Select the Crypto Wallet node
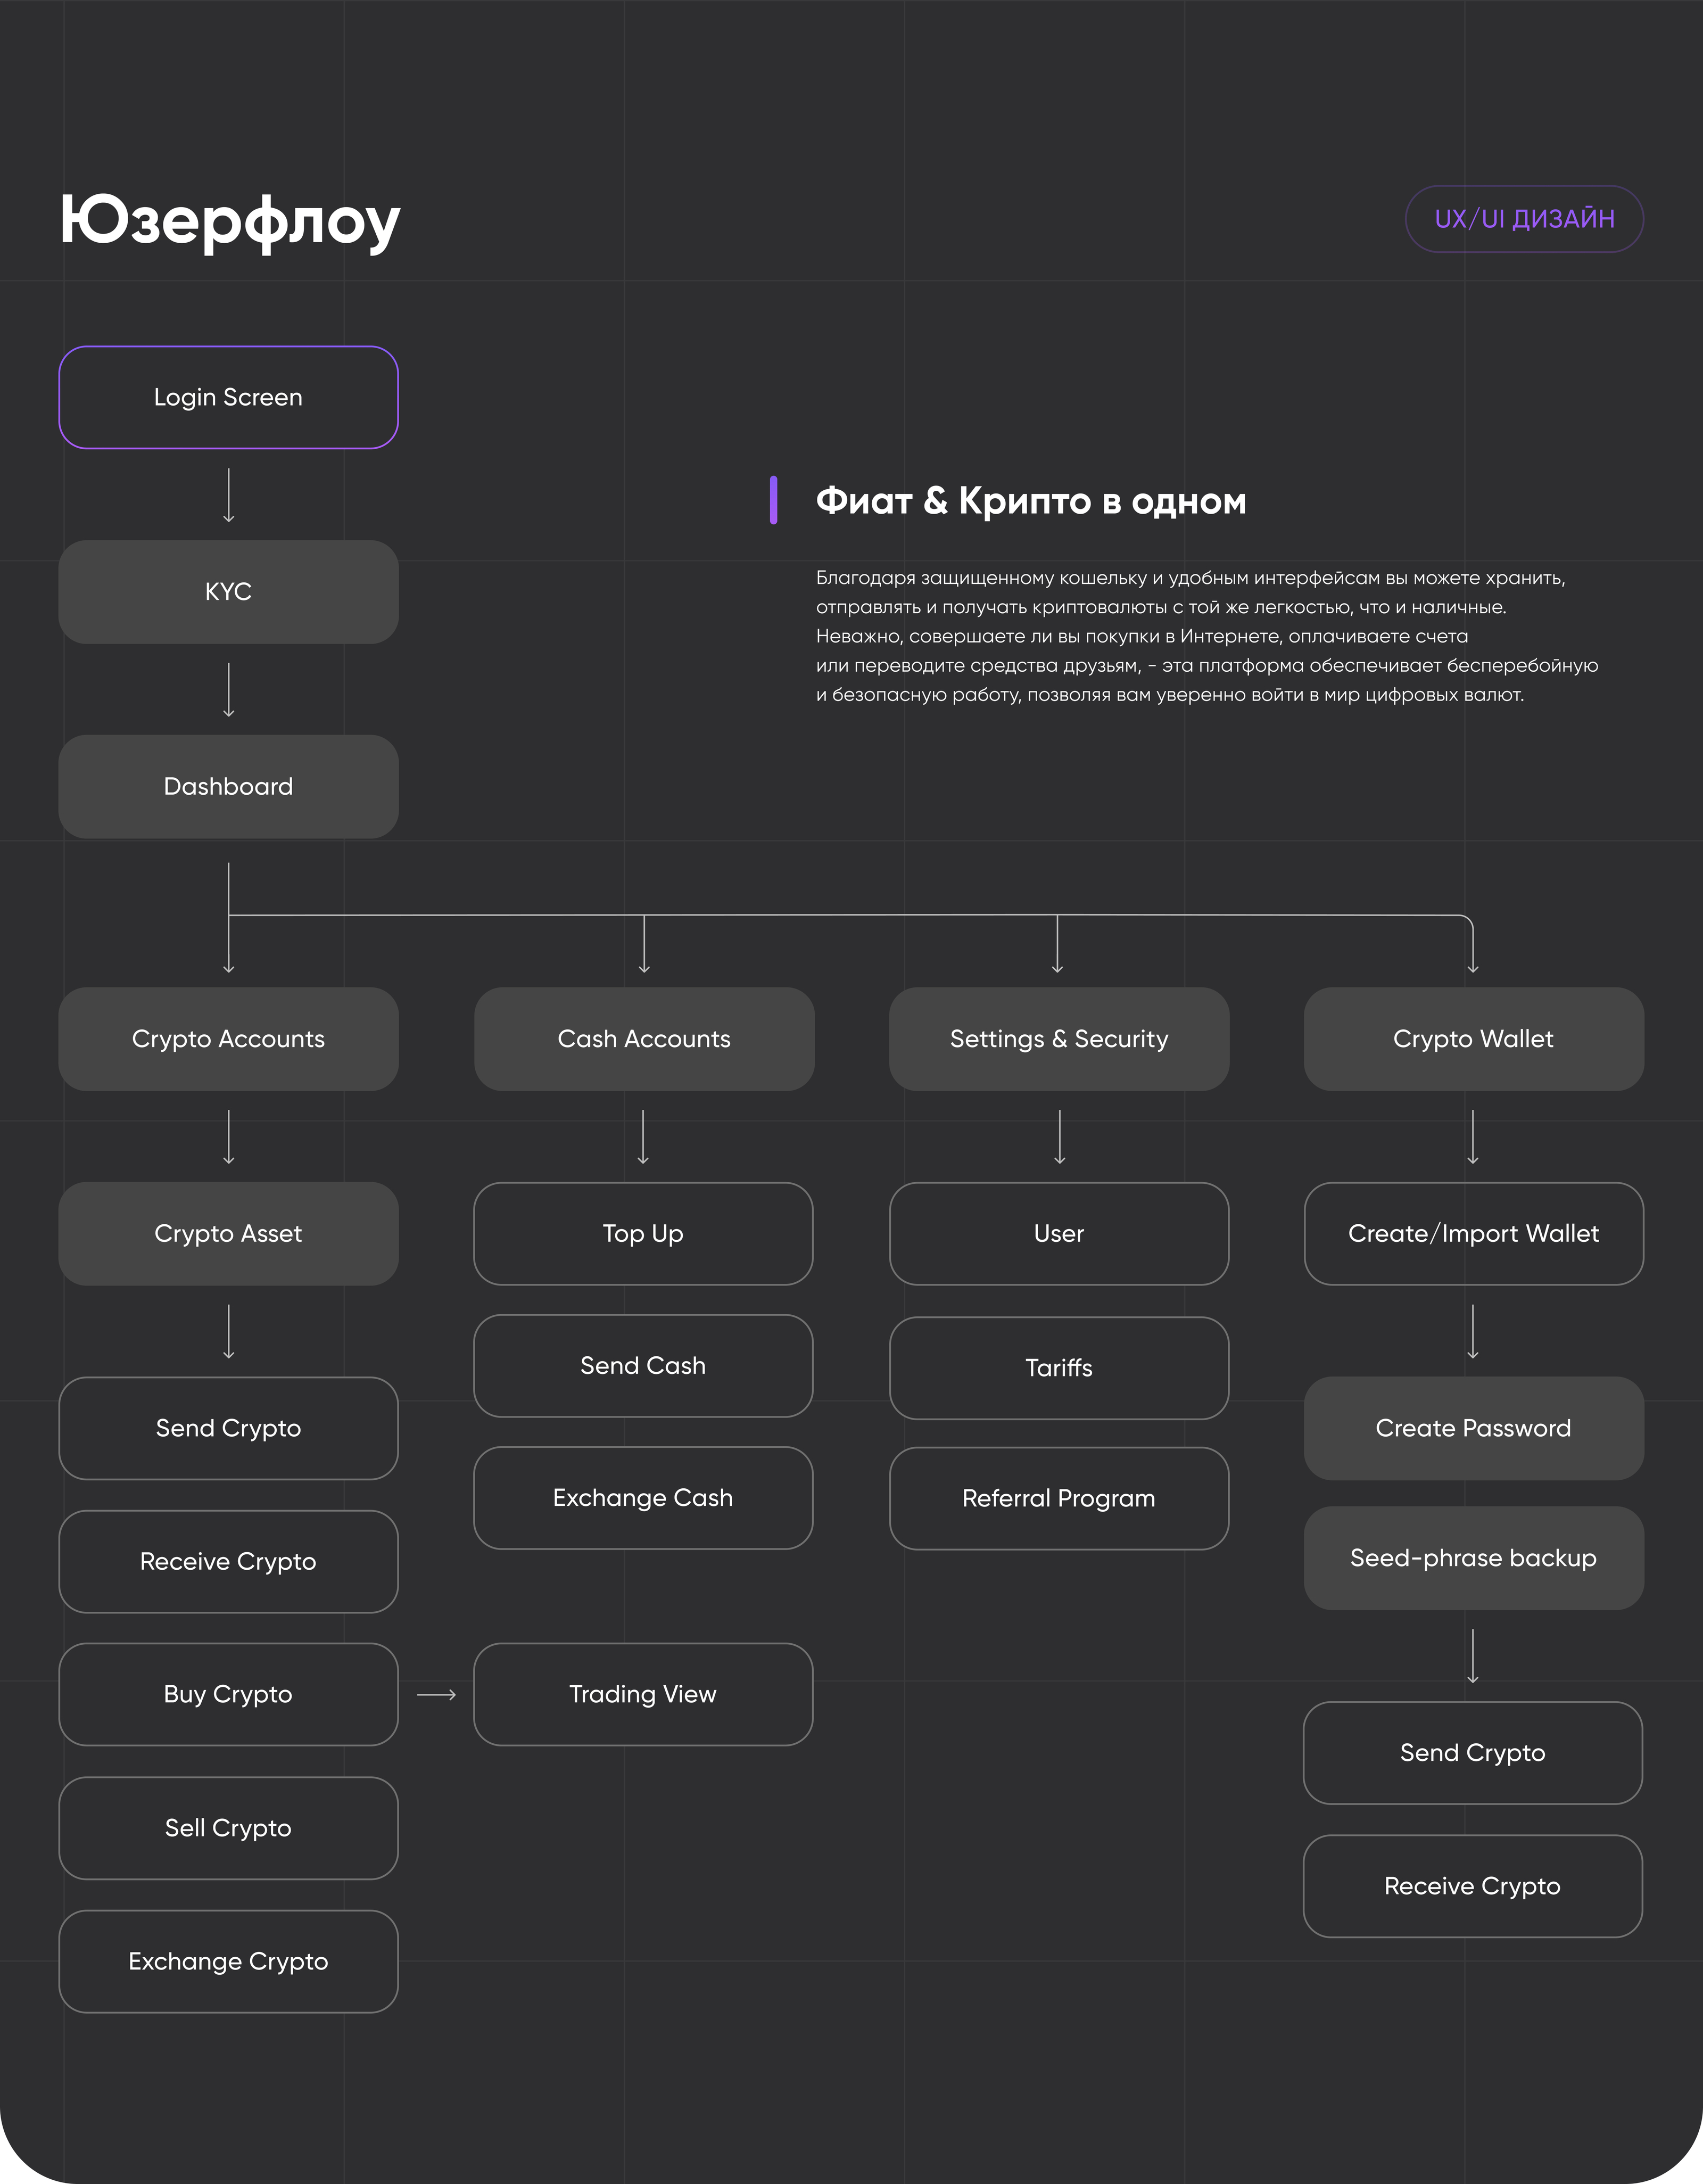Viewport: 1703px width, 2184px height. 1473,1039
